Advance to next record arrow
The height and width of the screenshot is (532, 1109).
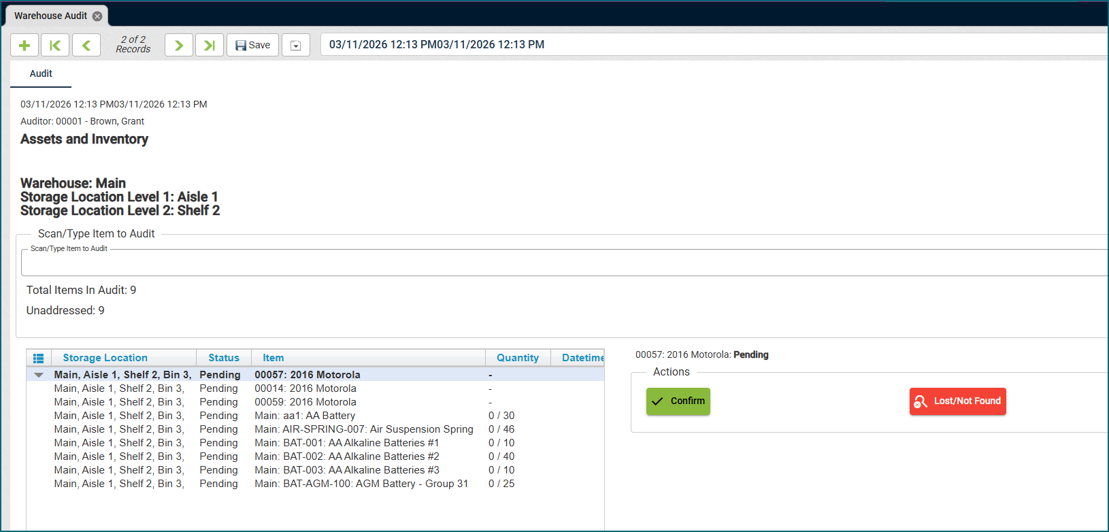(179, 45)
